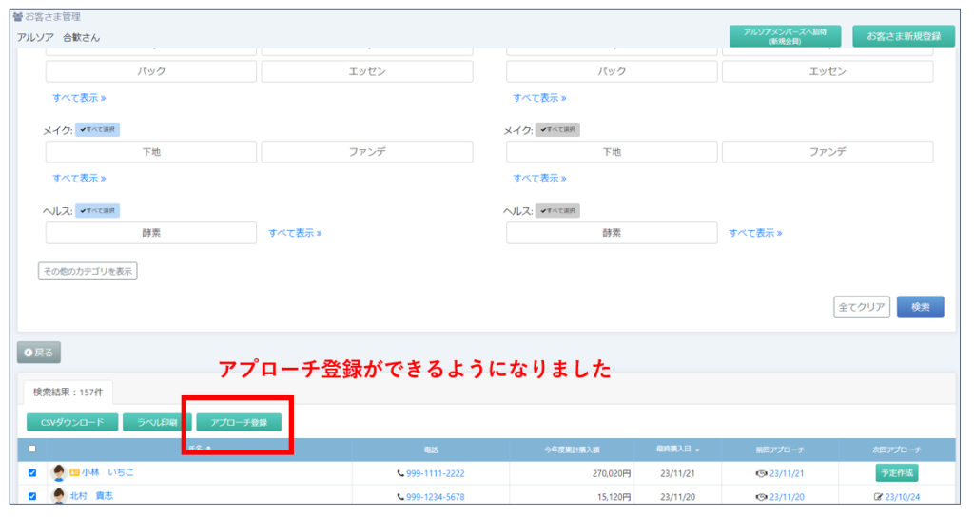Click eye icon next to 23/11/20 approach

click(x=761, y=497)
